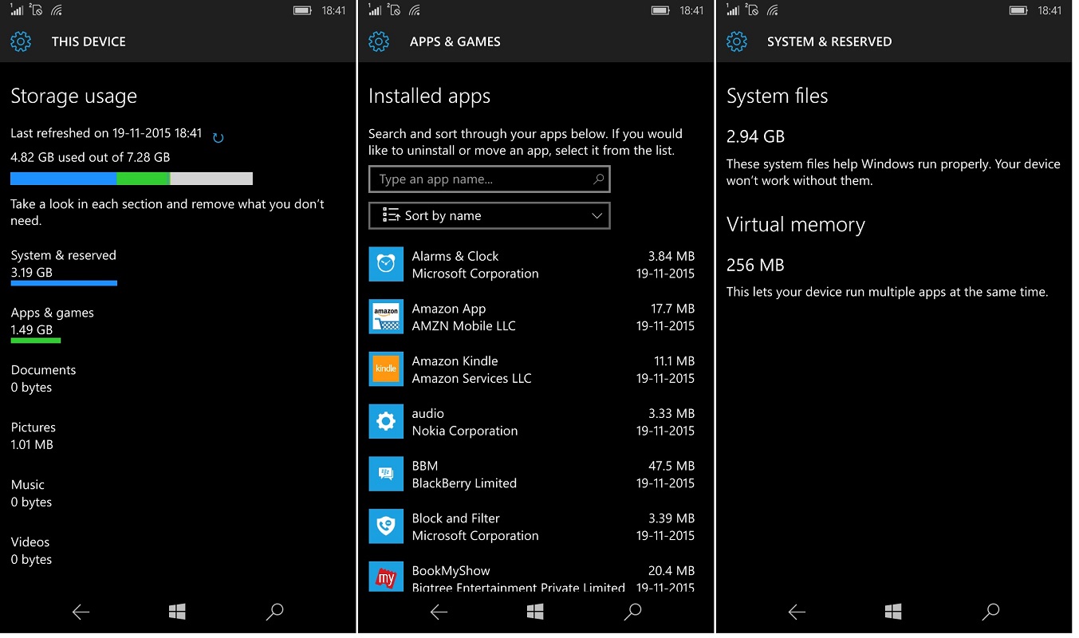Open the Block and Filter shield icon
This screenshot has height=638, width=1079.
386,527
